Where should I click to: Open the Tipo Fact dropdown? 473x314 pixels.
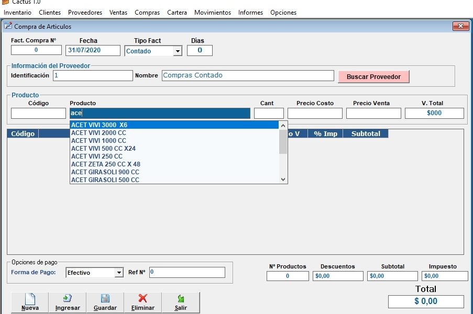tap(178, 51)
